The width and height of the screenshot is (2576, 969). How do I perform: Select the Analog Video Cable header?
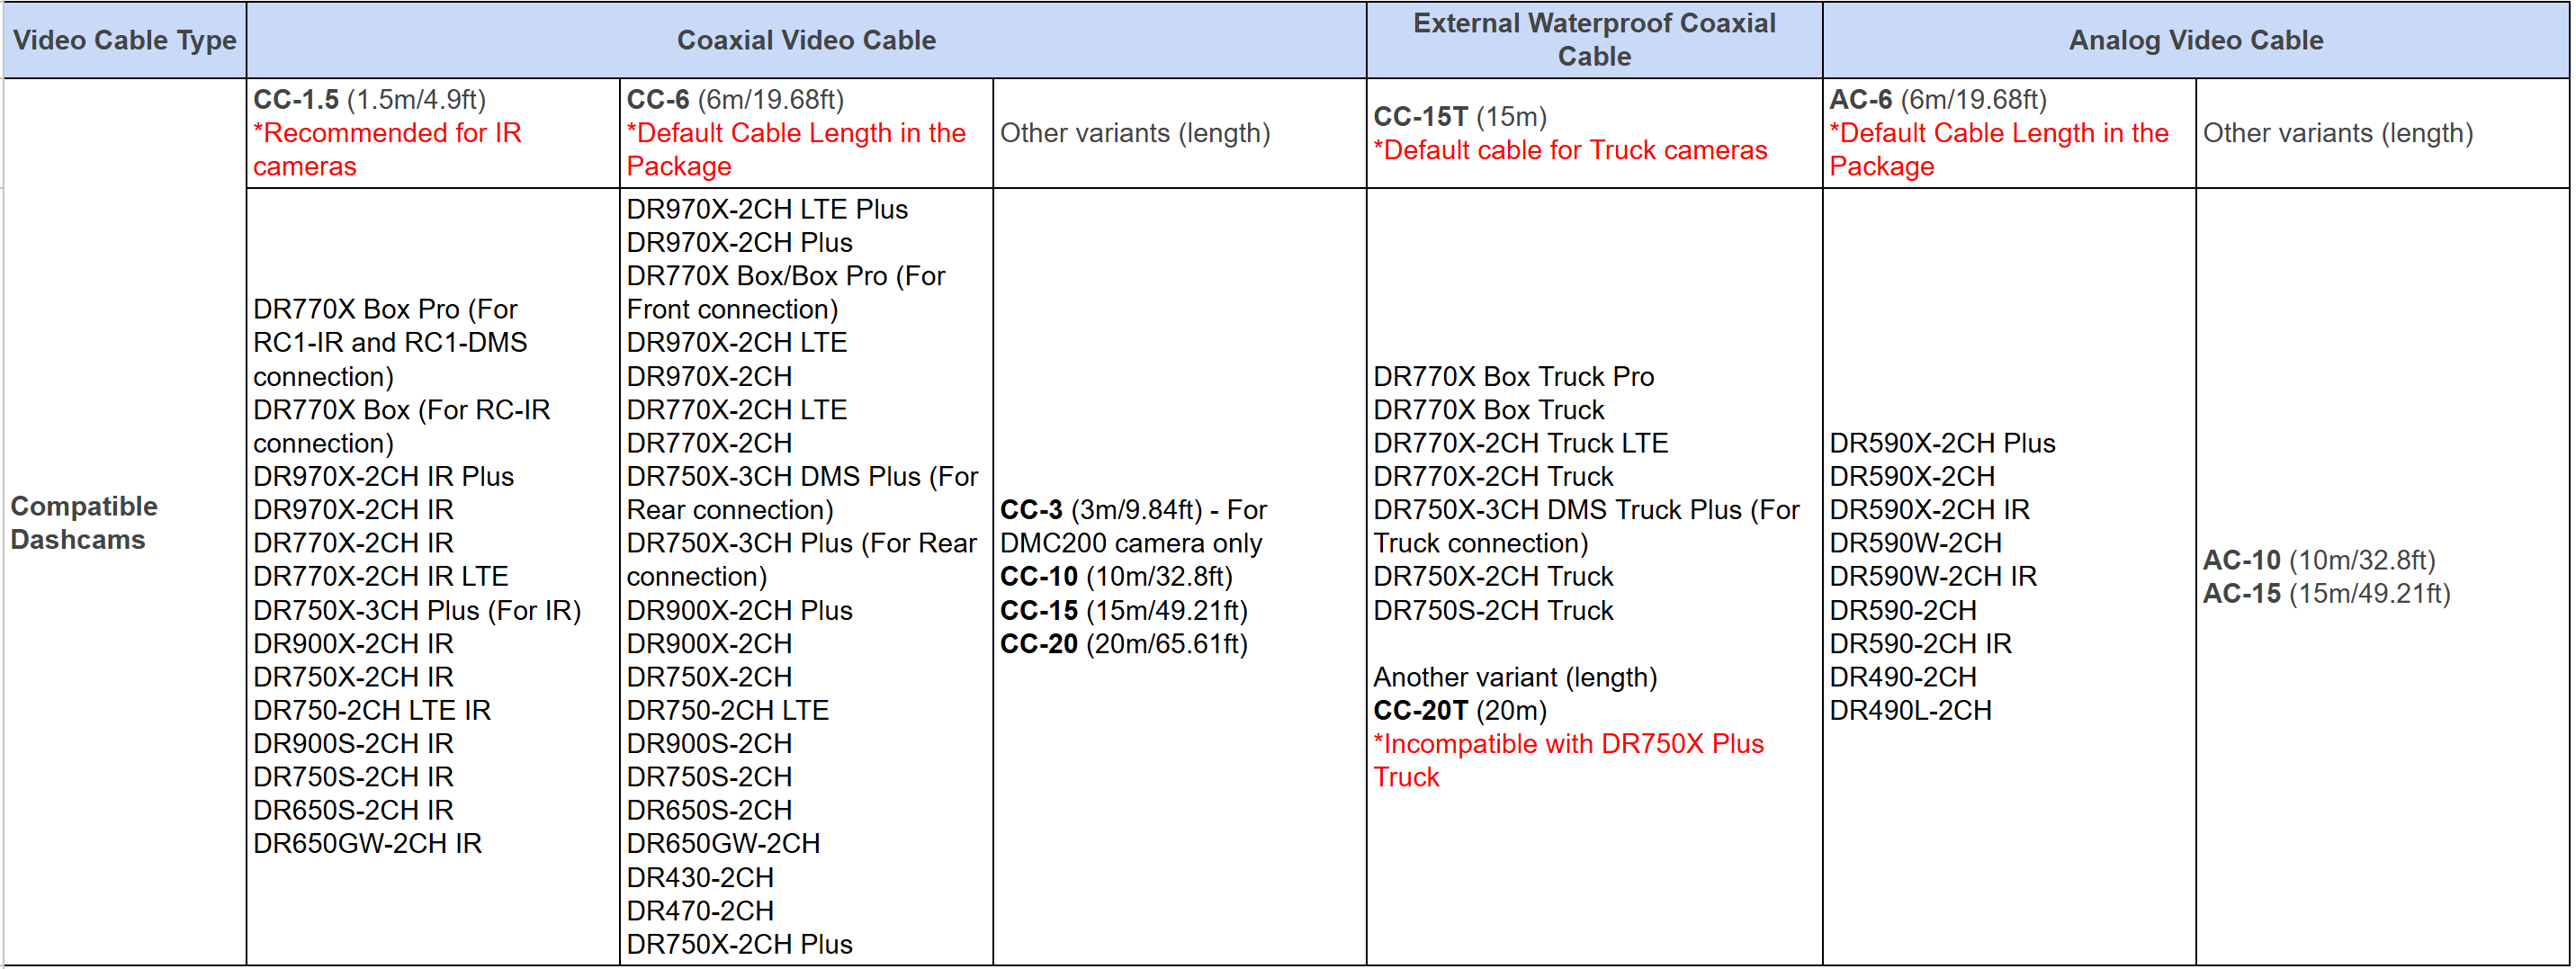pyautogui.click(x=2196, y=40)
